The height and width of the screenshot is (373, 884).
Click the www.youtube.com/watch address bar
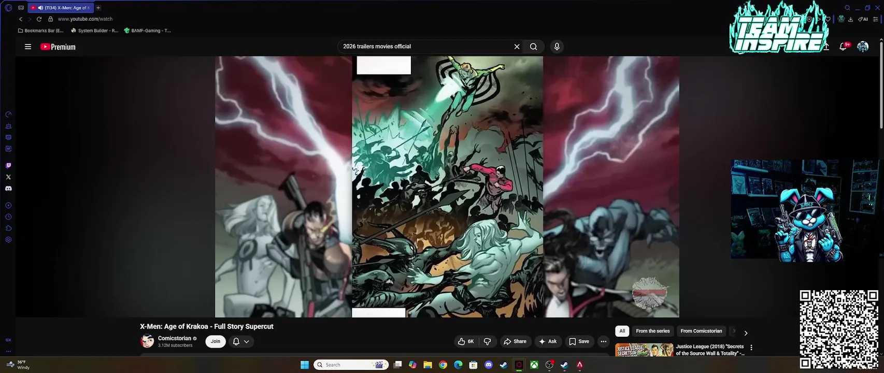pos(85,19)
